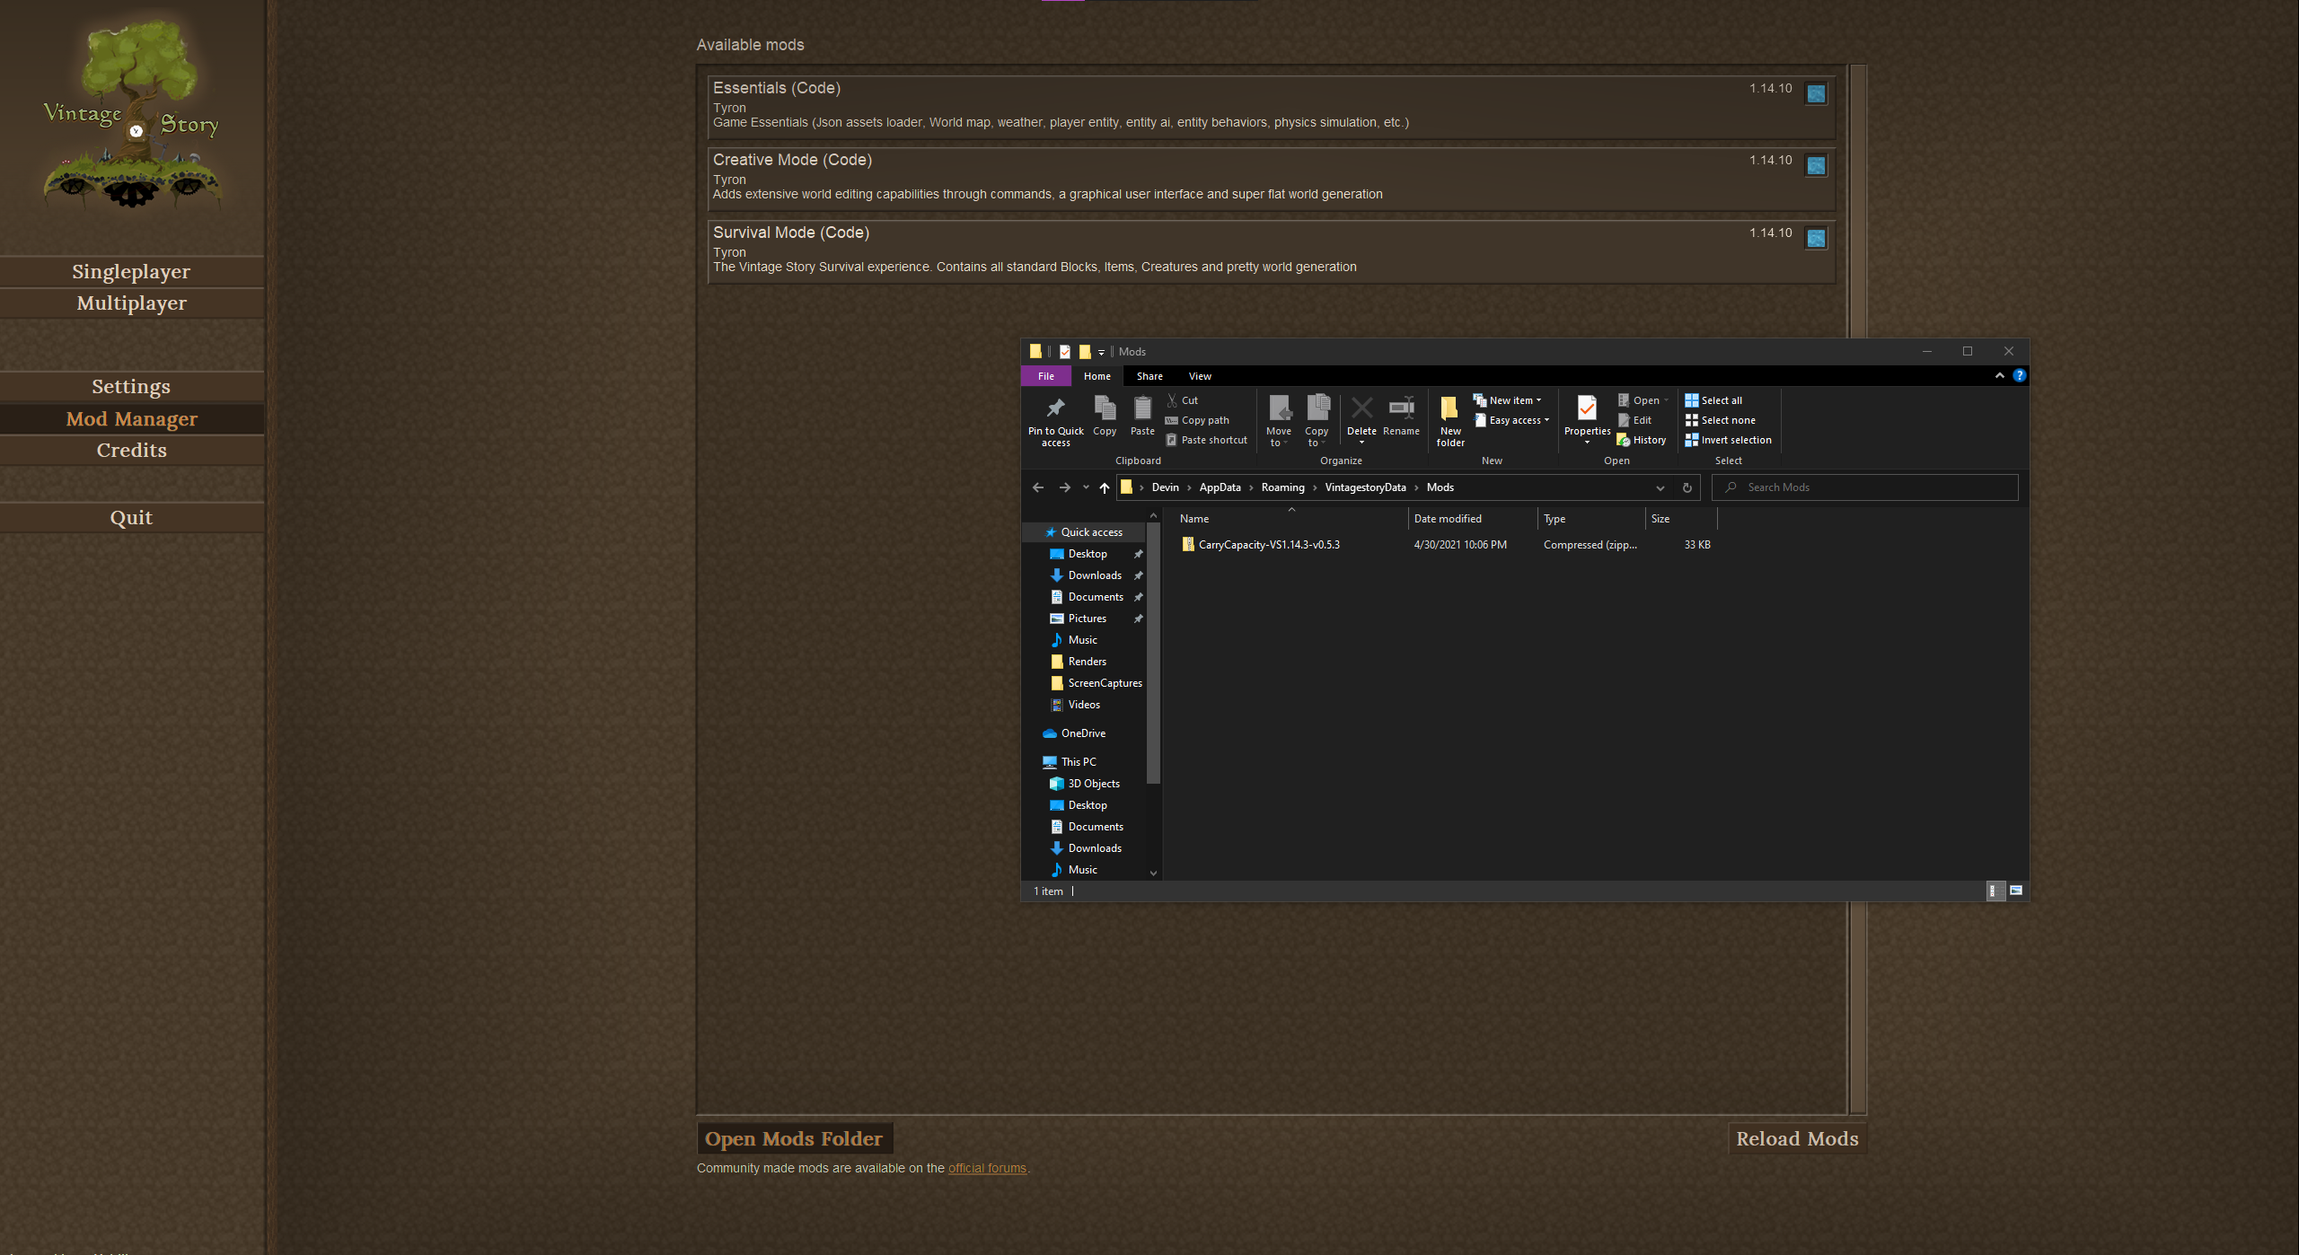Open Properties icon in ribbon
The width and height of the screenshot is (2299, 1255).
pyautogui.click(x=1587, y=409)
